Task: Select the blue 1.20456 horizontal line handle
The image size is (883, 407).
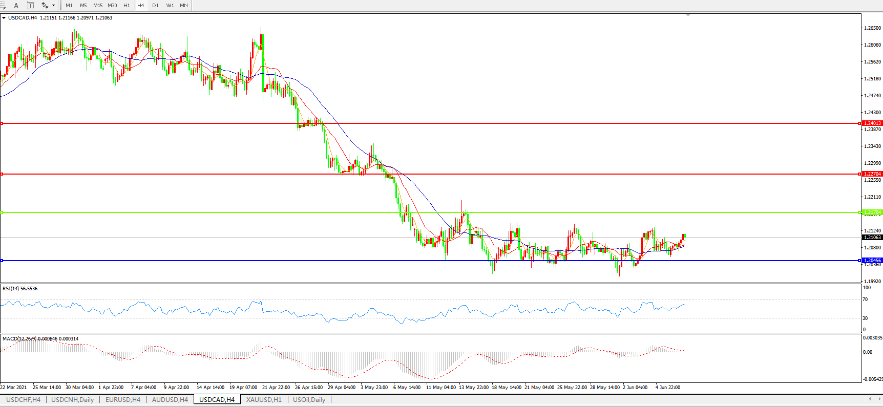Action: (x=2, y=261)
